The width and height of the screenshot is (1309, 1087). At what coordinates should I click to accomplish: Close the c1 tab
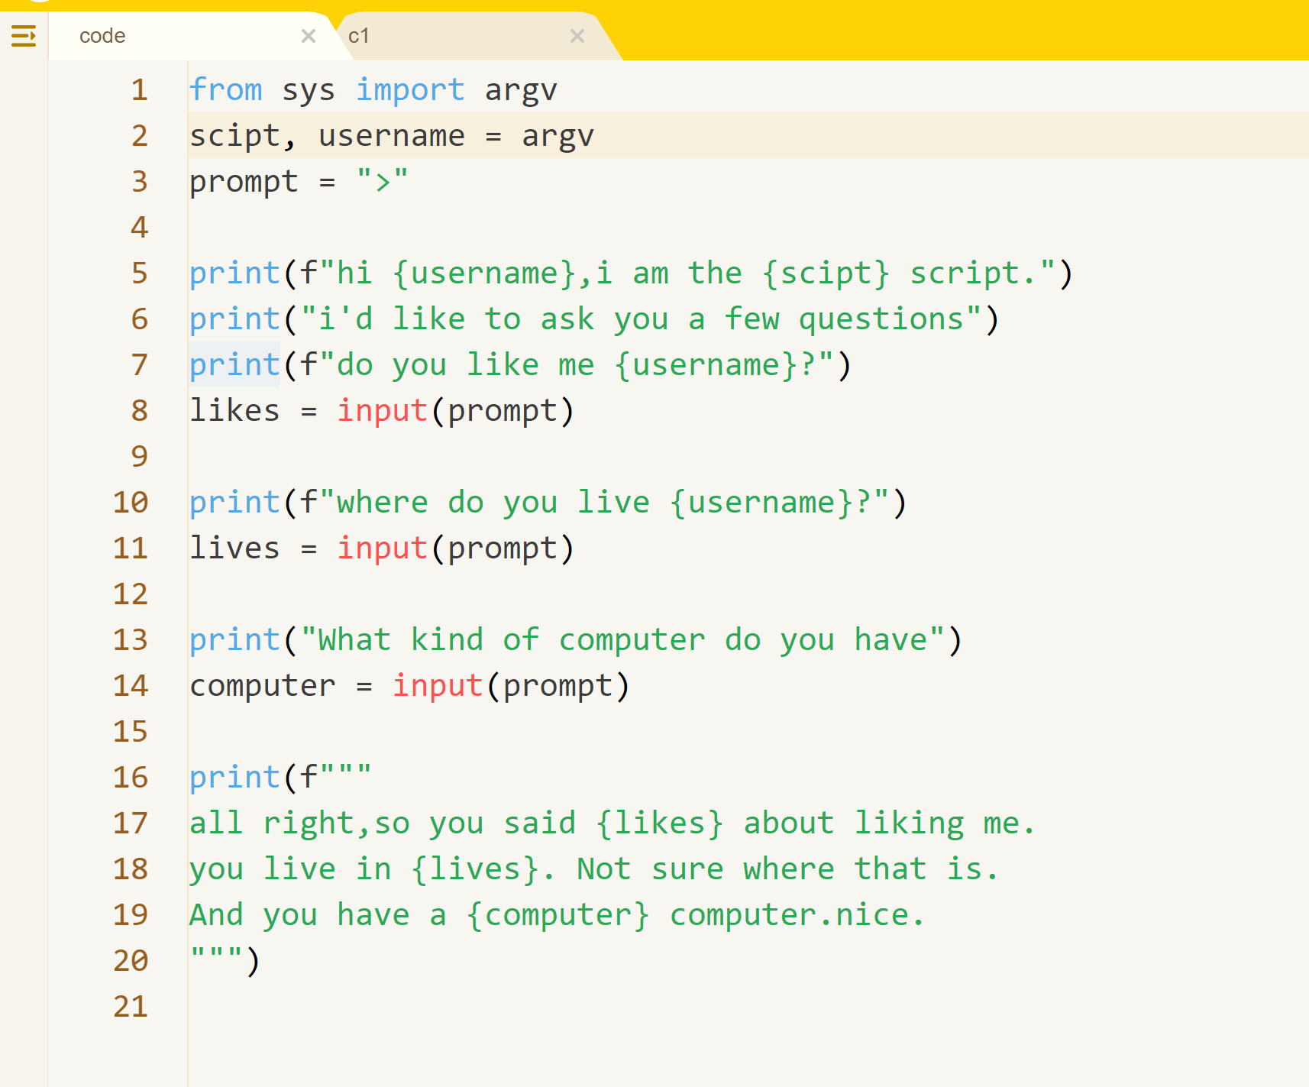(577, 36)
